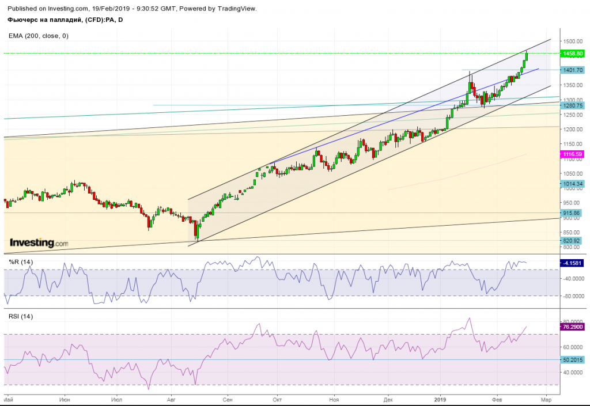Click the RSI (14) indicator title
This screenshot has height=406, width=590.
click(21, 316)
